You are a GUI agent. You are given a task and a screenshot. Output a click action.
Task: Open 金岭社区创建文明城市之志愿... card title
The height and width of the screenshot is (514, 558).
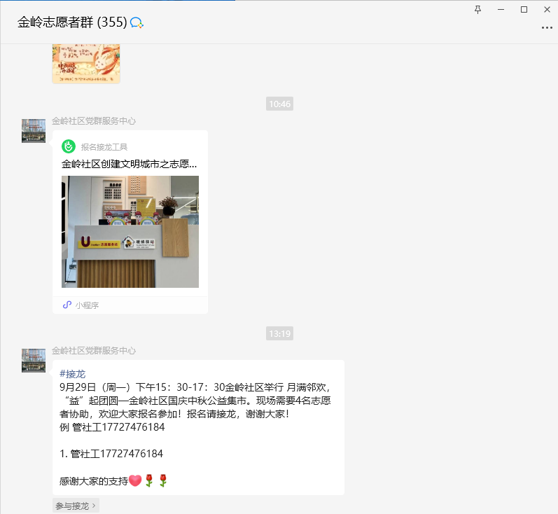coord(129,164)
